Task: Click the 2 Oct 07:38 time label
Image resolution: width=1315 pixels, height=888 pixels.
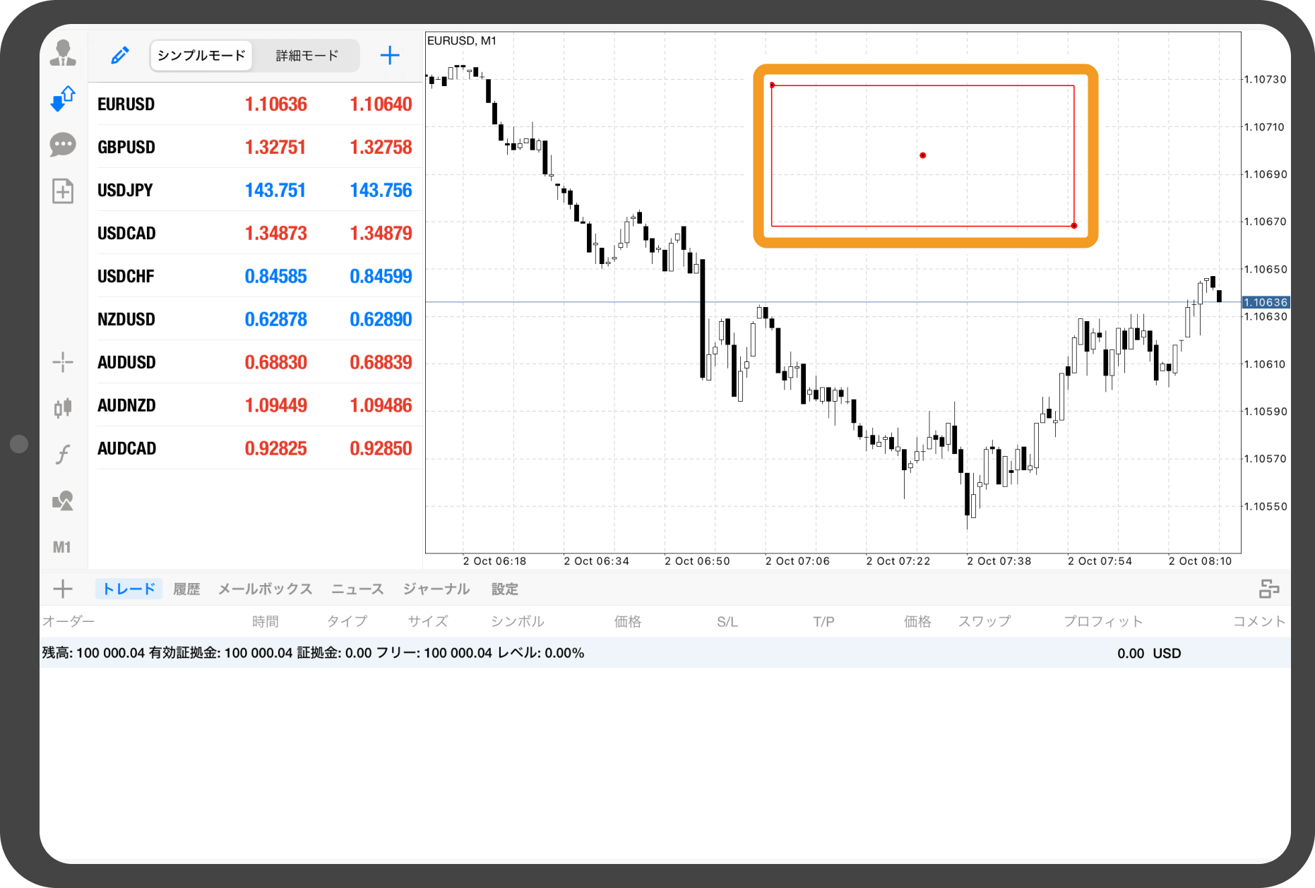Action: [999, 561]
